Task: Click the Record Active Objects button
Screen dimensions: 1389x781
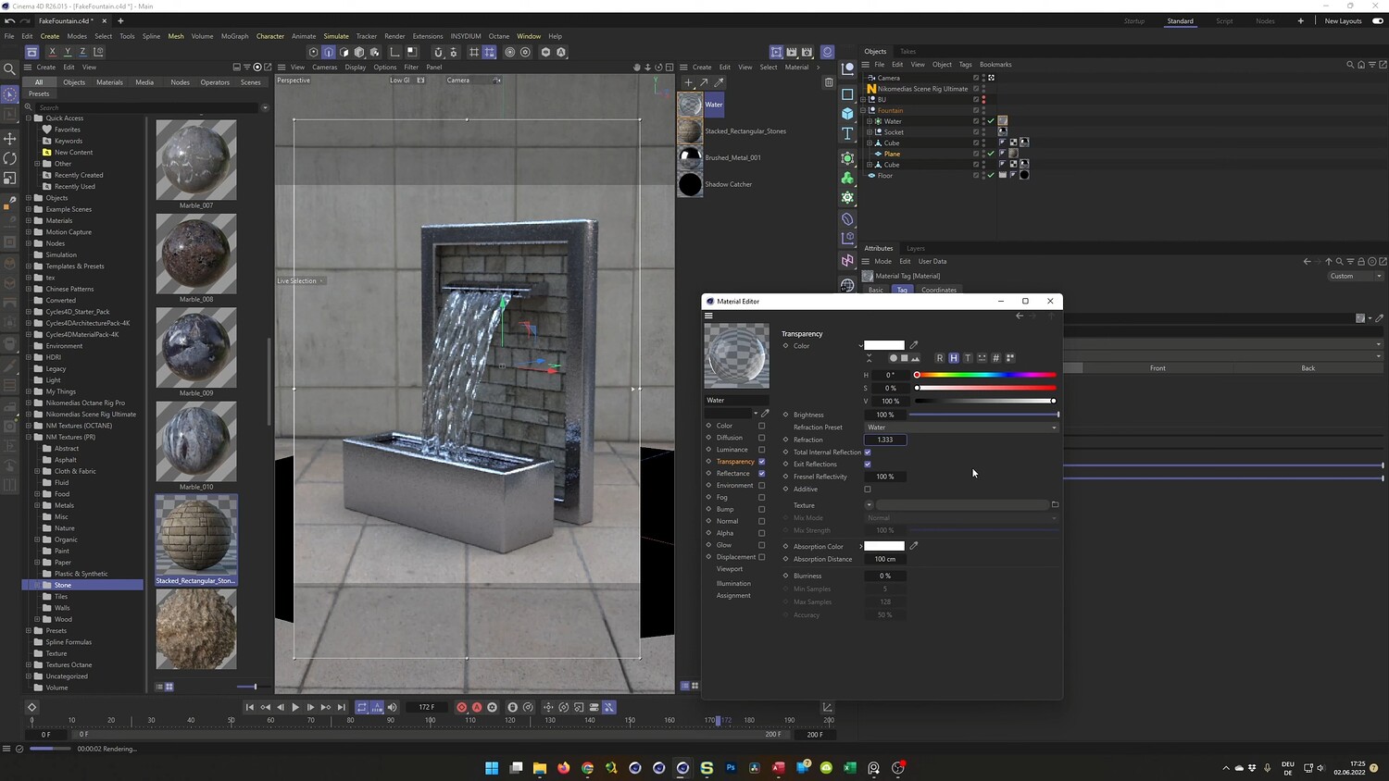Action: (461, 707)
